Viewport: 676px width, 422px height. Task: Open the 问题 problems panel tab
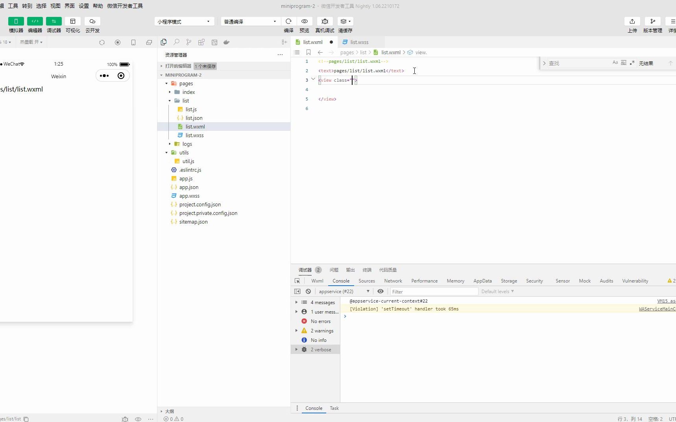click(x=334, y=270)
